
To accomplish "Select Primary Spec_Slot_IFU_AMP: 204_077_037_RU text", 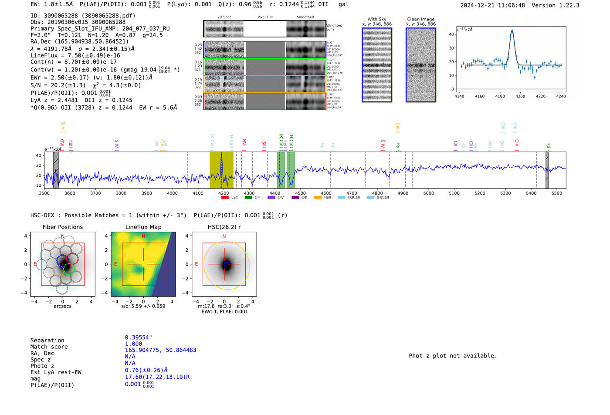I will coord(100,29).
